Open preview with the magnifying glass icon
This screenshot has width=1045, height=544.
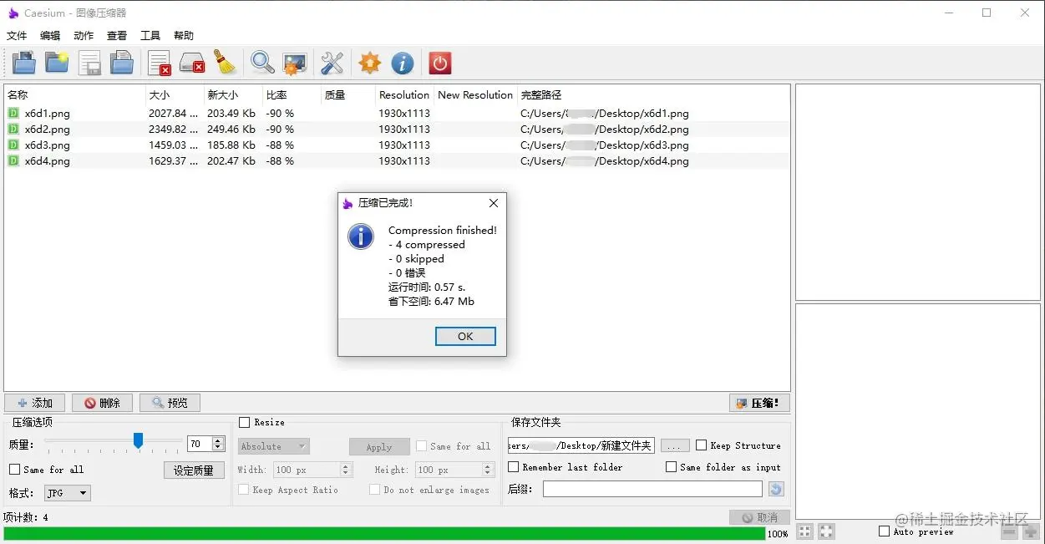coord(262,63)
